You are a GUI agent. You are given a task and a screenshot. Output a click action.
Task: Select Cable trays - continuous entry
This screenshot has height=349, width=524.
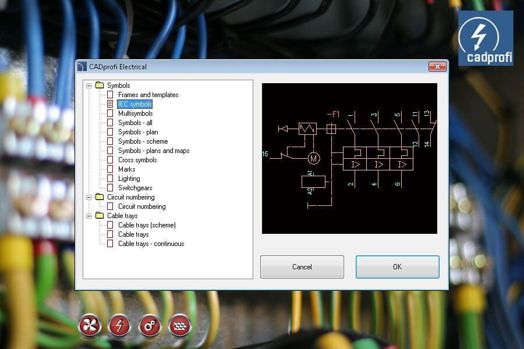point(151,244)
